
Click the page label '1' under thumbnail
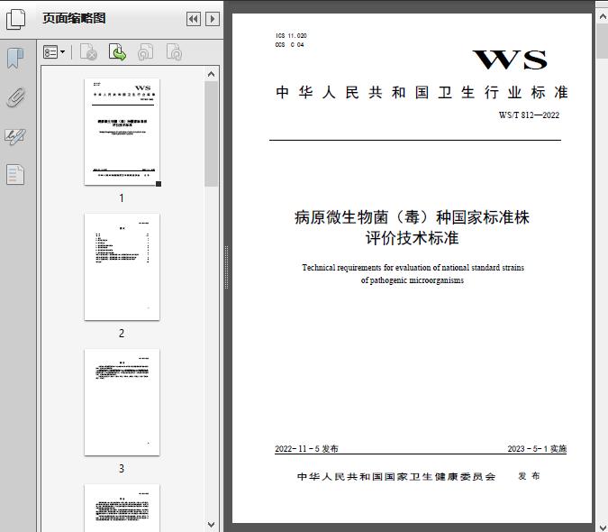click(122, 198)
